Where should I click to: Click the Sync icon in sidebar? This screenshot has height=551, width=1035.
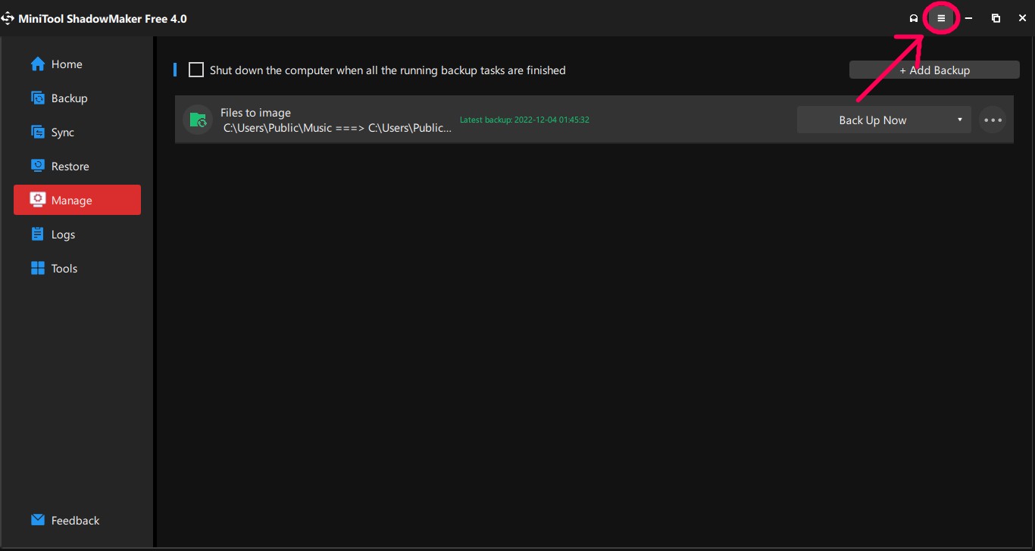(x=37, y=132)
